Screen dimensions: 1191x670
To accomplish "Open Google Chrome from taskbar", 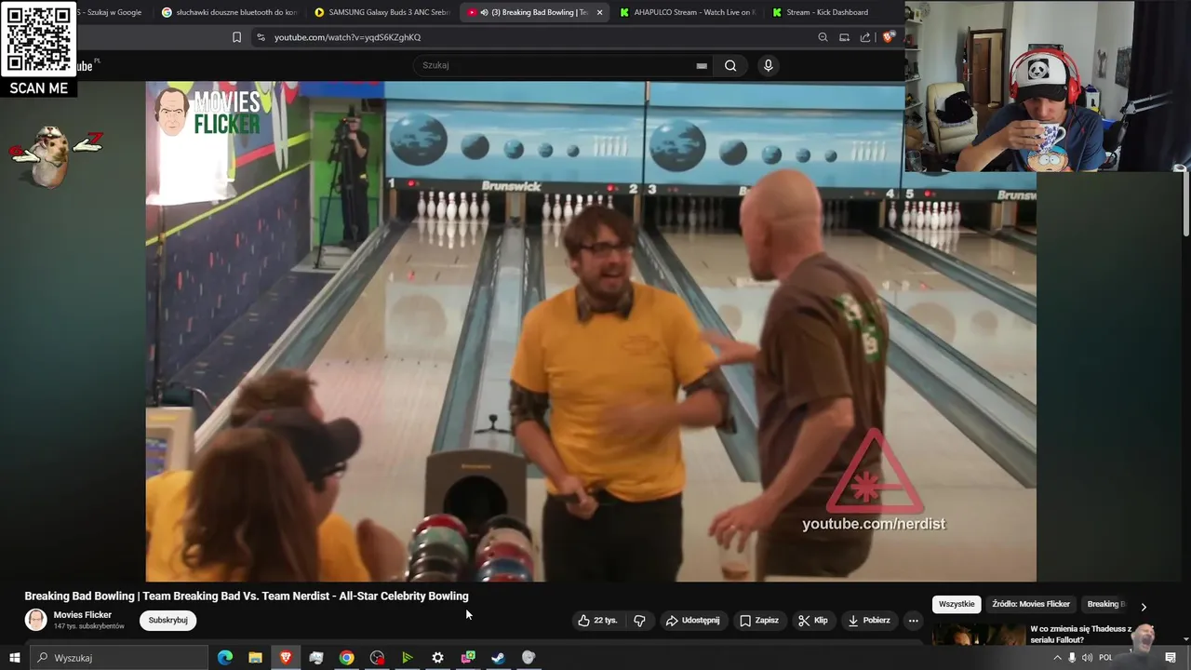I will pyautogui.click(x=346, y=658).
